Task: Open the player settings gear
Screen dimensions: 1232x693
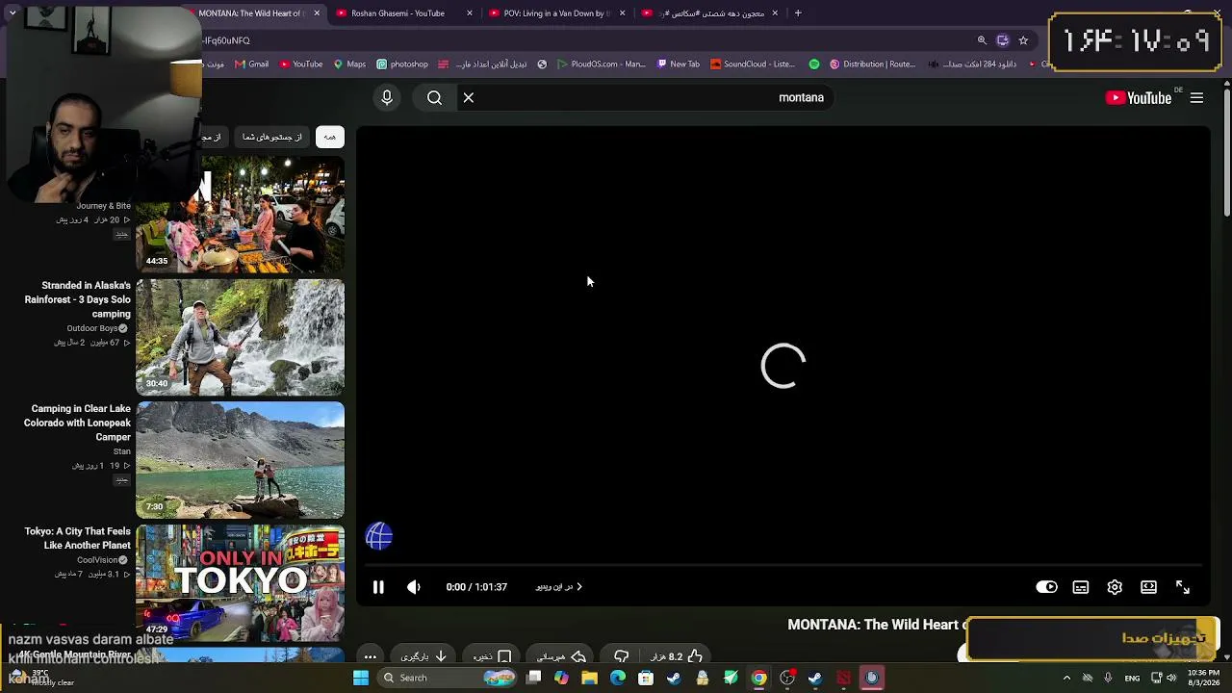Action: [x=1115, y=587]
